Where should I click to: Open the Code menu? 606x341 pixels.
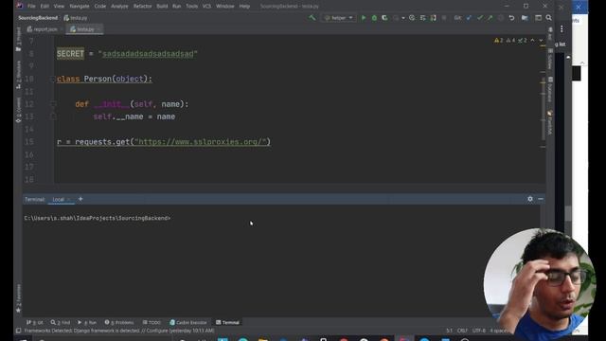click(100, 7)
